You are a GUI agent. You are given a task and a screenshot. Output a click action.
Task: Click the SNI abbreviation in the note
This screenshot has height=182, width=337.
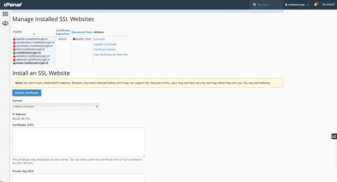point(147,83)
